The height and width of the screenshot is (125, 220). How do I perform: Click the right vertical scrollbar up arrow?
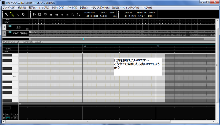pos(218,21)
